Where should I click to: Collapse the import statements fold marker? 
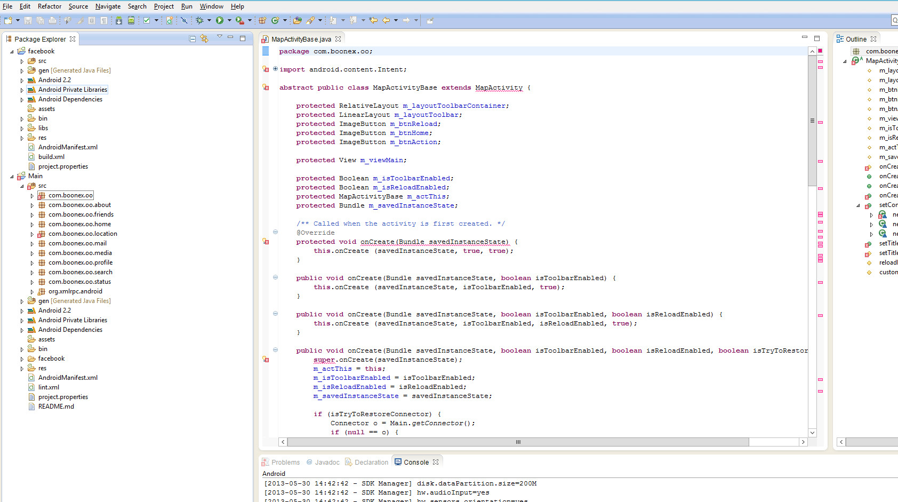click(275, 69)
